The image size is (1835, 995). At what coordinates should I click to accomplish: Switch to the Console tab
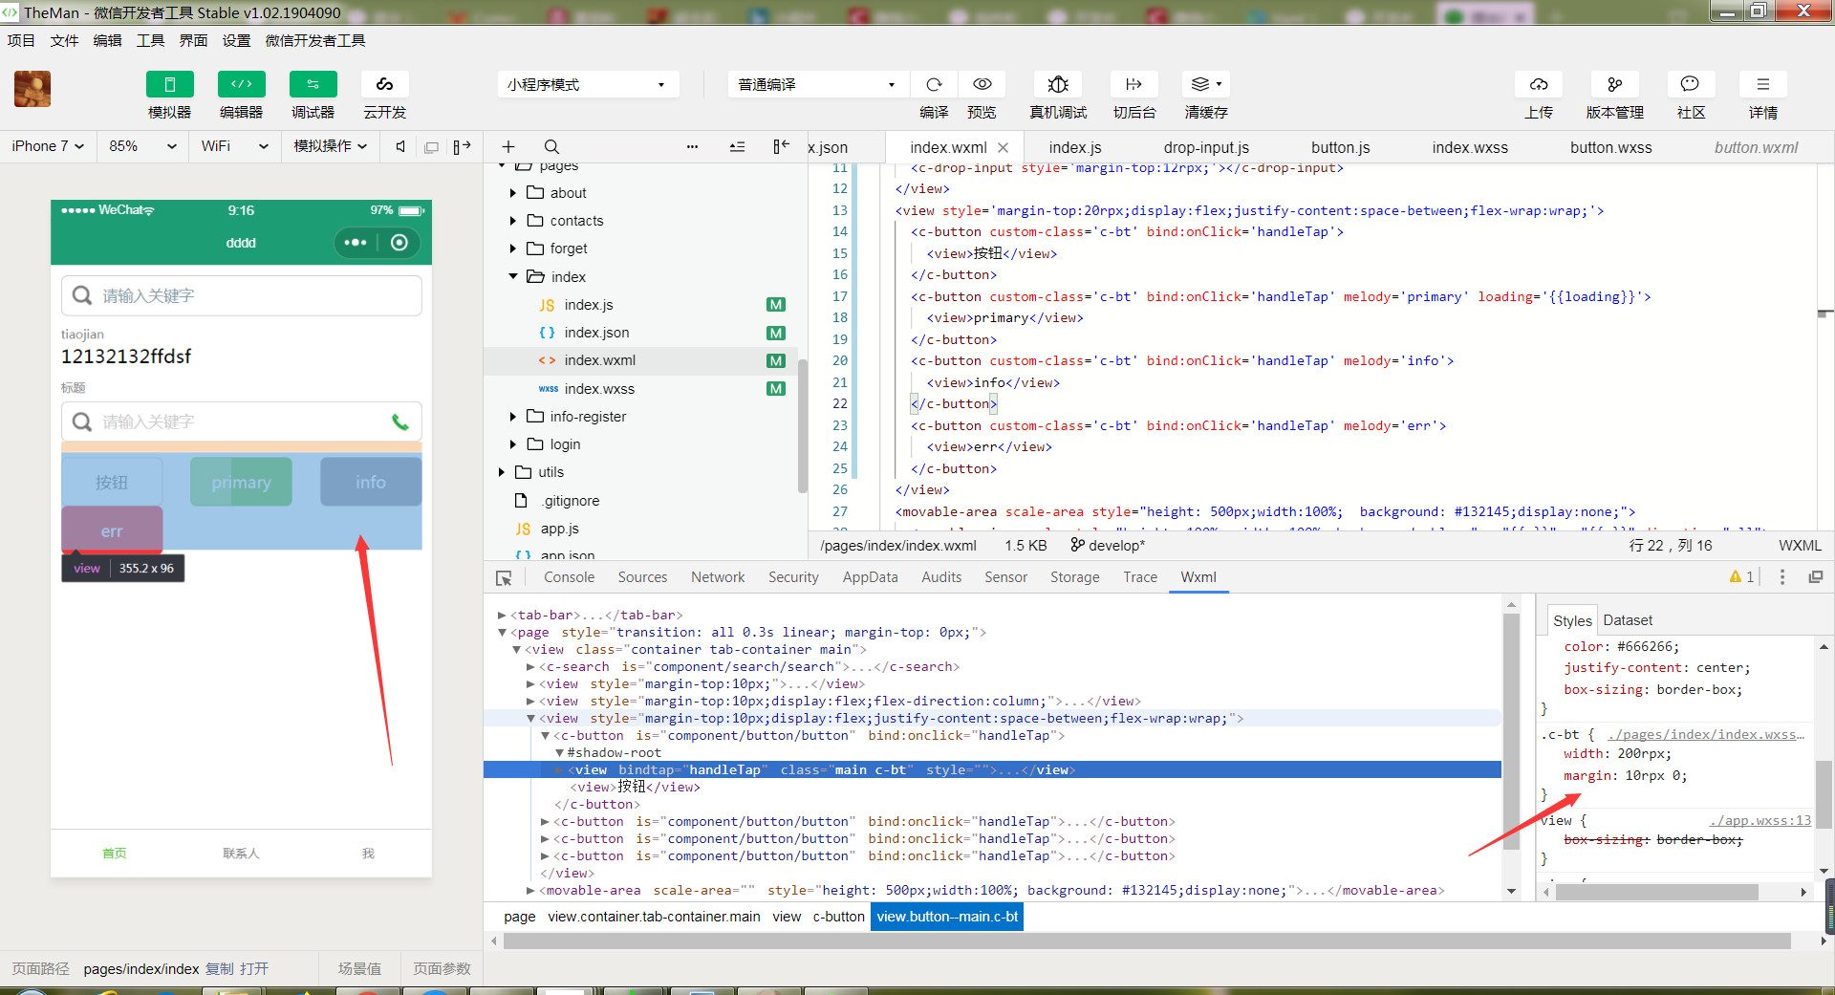click(x=569, y=577)
